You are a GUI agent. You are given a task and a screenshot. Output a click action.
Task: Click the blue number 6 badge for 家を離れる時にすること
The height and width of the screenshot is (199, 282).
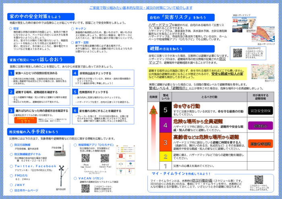pyautogui.click(x=75, y=111)
